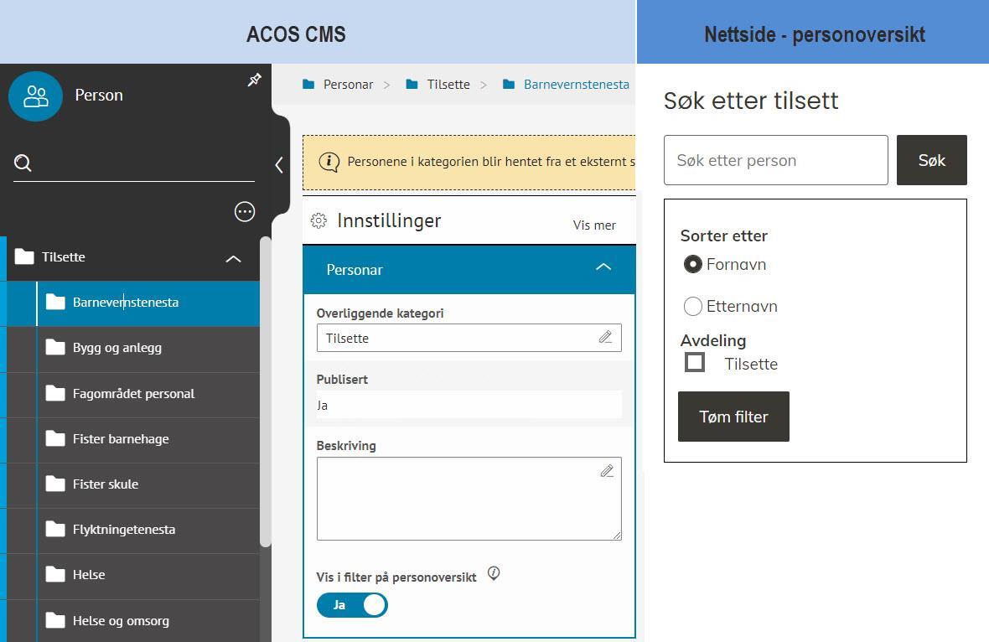Collapse the sidebar with arrow handle
This screenshot has height=642, width=989.
(x=279, y=165)
